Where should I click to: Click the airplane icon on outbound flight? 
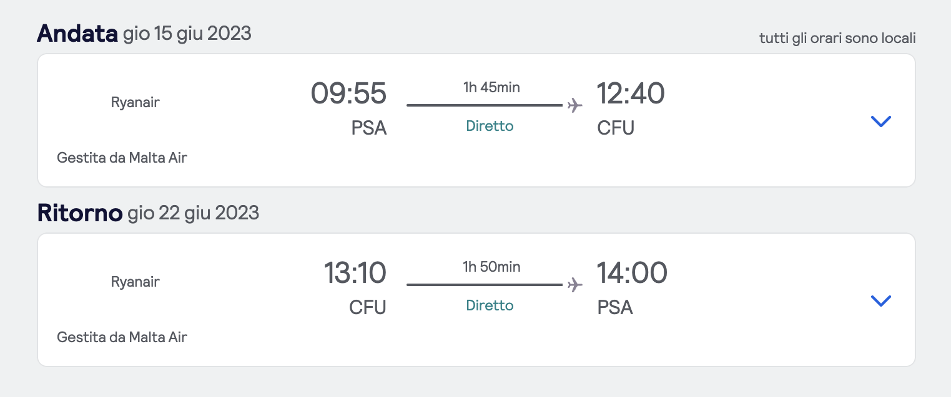pos(575,105)
